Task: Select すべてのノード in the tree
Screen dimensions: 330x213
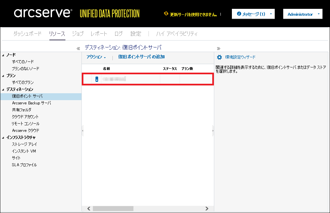Action: tap(23, 62)
